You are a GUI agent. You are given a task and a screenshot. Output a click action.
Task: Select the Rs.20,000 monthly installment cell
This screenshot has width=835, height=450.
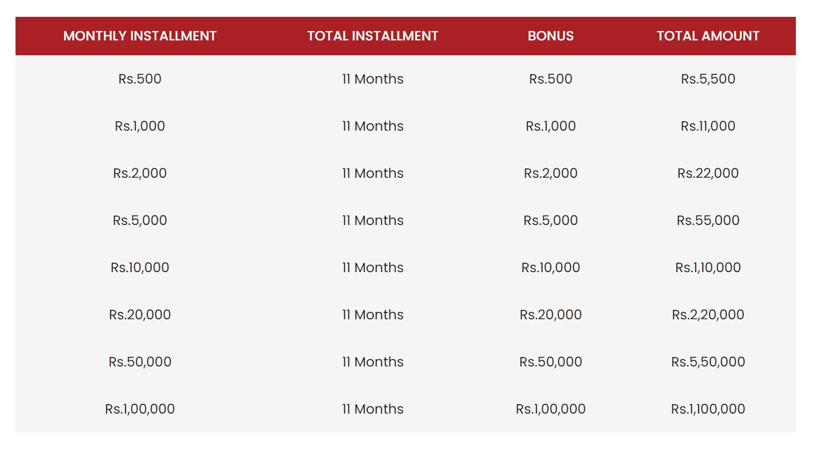pos(140,315)
